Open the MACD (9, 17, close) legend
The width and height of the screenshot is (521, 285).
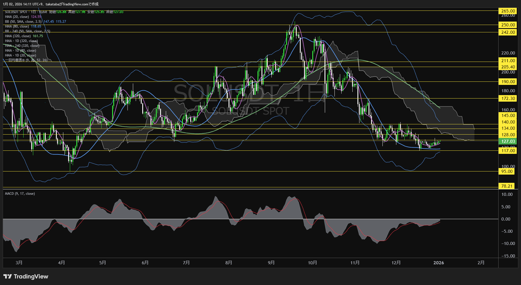click(20, 194)
